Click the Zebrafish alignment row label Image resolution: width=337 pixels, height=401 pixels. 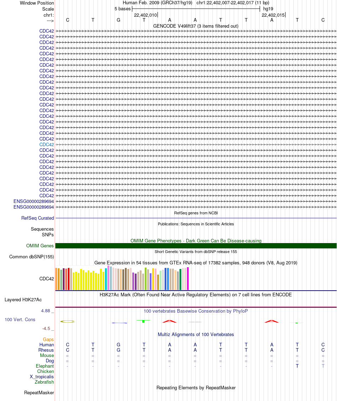pyautogui.click(x=44, y=382)
